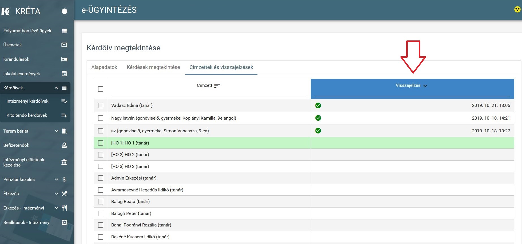Click the Intézményi kérdőívek checklist icon
Viewport: 522px width, 244px height.
click(x=64, y=101)
